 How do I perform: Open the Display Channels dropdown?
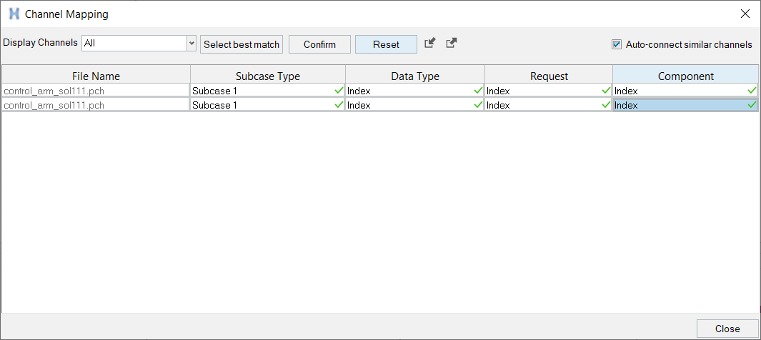(139, 44)
